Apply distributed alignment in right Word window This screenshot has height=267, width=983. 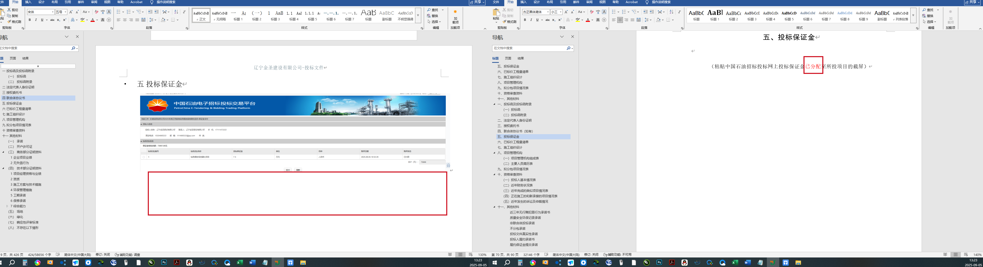639,20
